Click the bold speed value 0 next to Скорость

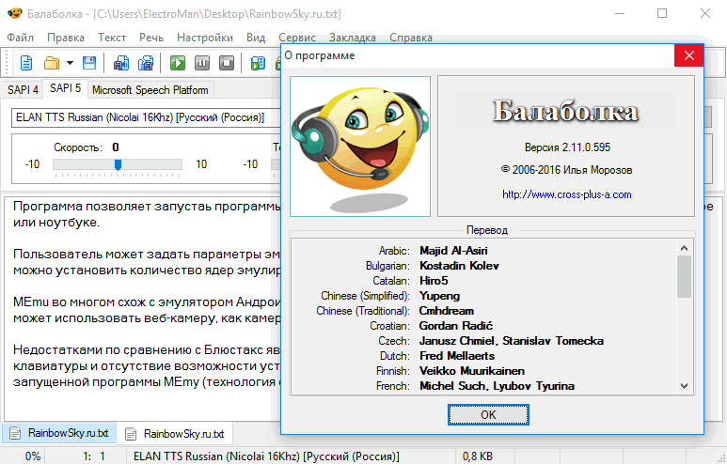tap(116, 147)
